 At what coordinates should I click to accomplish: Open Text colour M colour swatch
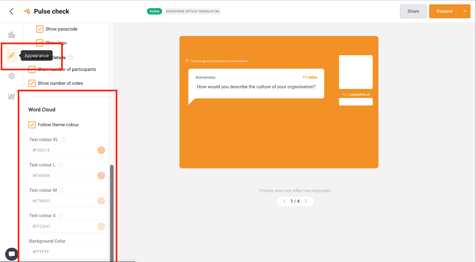click(x=101, y=201)
